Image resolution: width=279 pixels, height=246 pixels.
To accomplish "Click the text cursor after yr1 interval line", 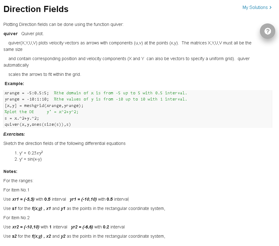I will pyautogui.click(x=129, y=199).
